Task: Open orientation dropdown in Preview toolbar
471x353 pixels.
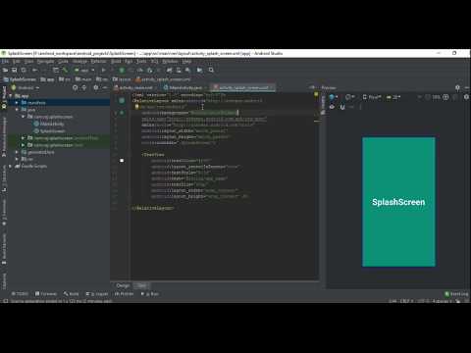Action: click(349, 97)
